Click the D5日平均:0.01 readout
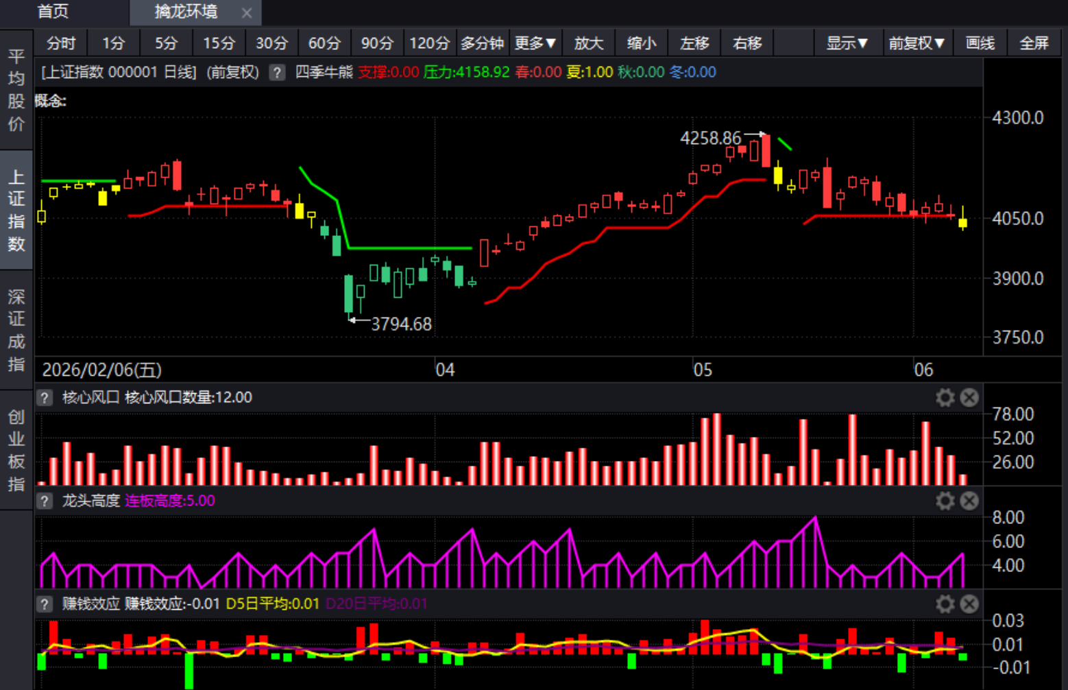 click(x=273, y=604)
